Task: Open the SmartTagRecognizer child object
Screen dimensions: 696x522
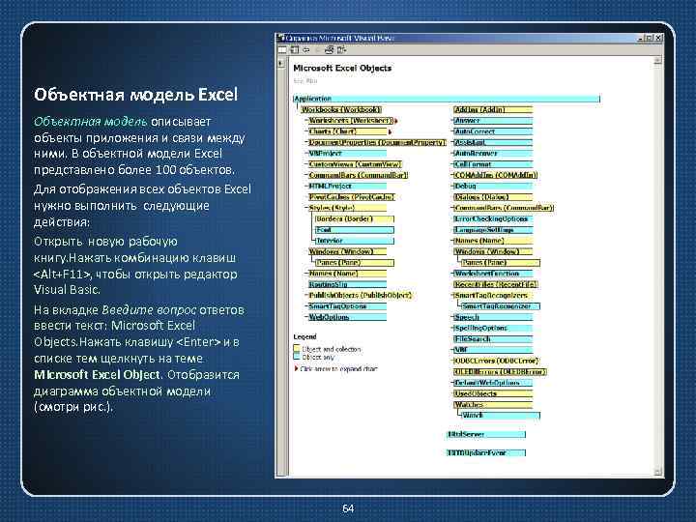Action: pyautogui.click(x=501, y=306)
